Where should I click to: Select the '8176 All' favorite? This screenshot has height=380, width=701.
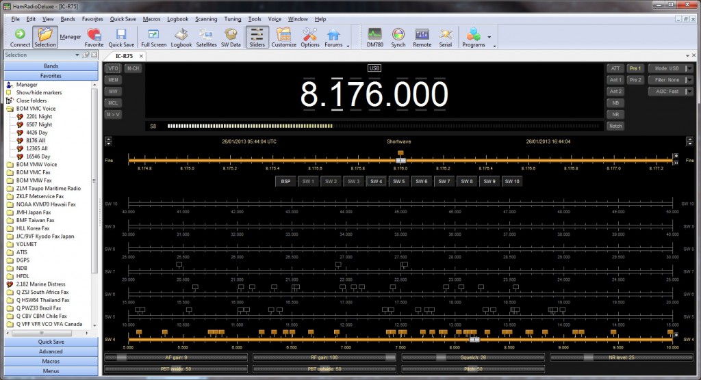pyautogui.click(x=36, y=140)
